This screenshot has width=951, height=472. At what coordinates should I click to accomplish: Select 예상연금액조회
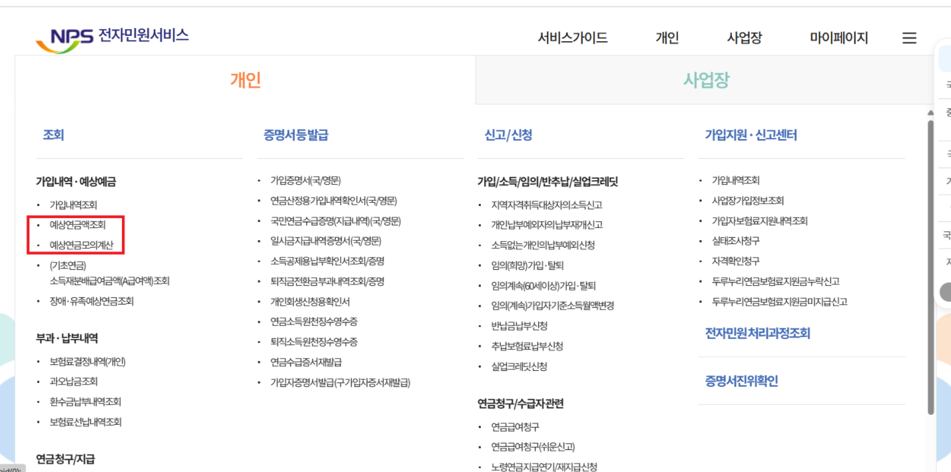click(x=78, y=225)
